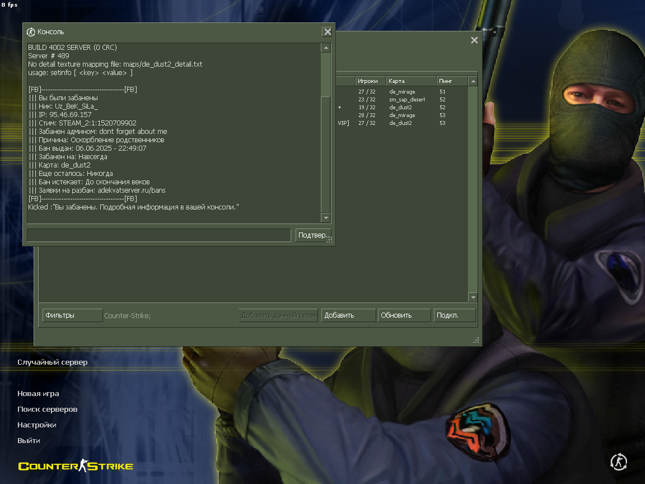Click the server list scroll up arrow
This screenshot has height=484, width=645.
tap(473, 81)
